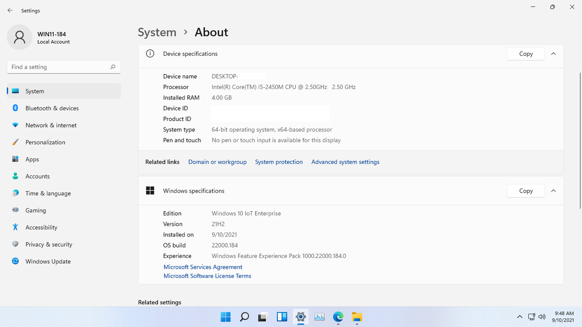Open the System protection link
The height and width of the screenshot is (327, 582).
(x=279, y=162)
